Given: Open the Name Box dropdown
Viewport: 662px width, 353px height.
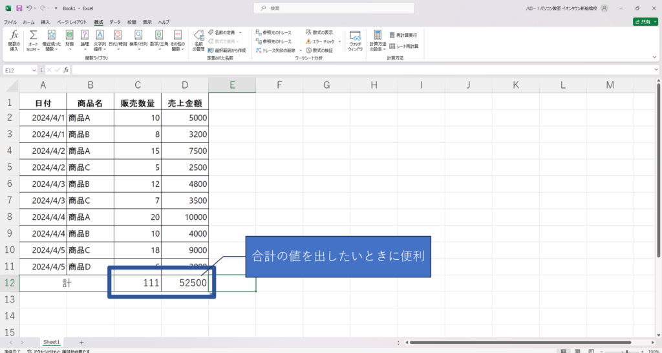Looking at the screenshot, I should coord(34,70).
